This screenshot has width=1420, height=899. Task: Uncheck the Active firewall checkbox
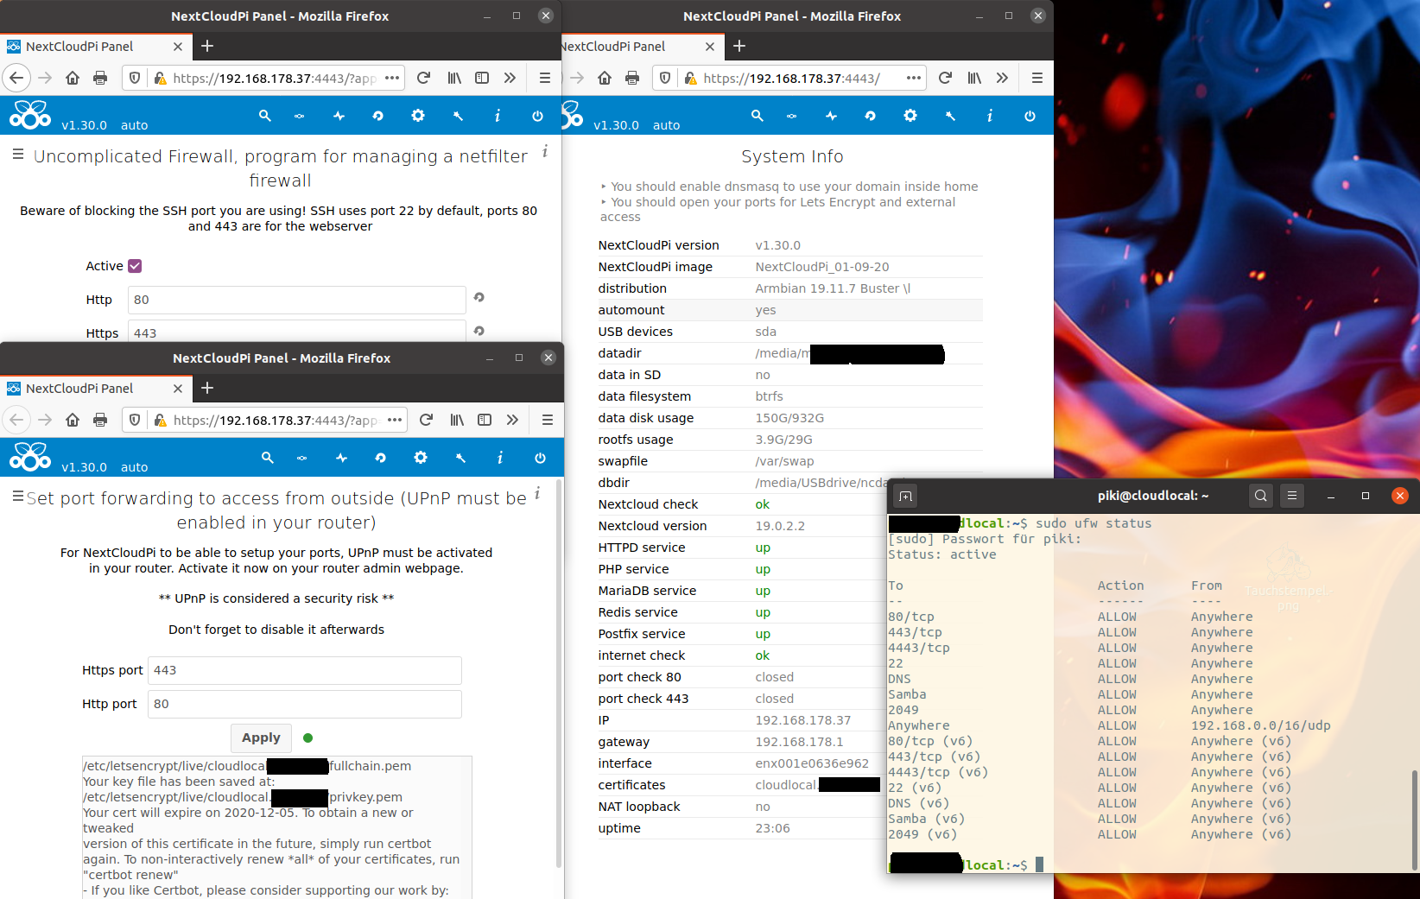(134, 266)
